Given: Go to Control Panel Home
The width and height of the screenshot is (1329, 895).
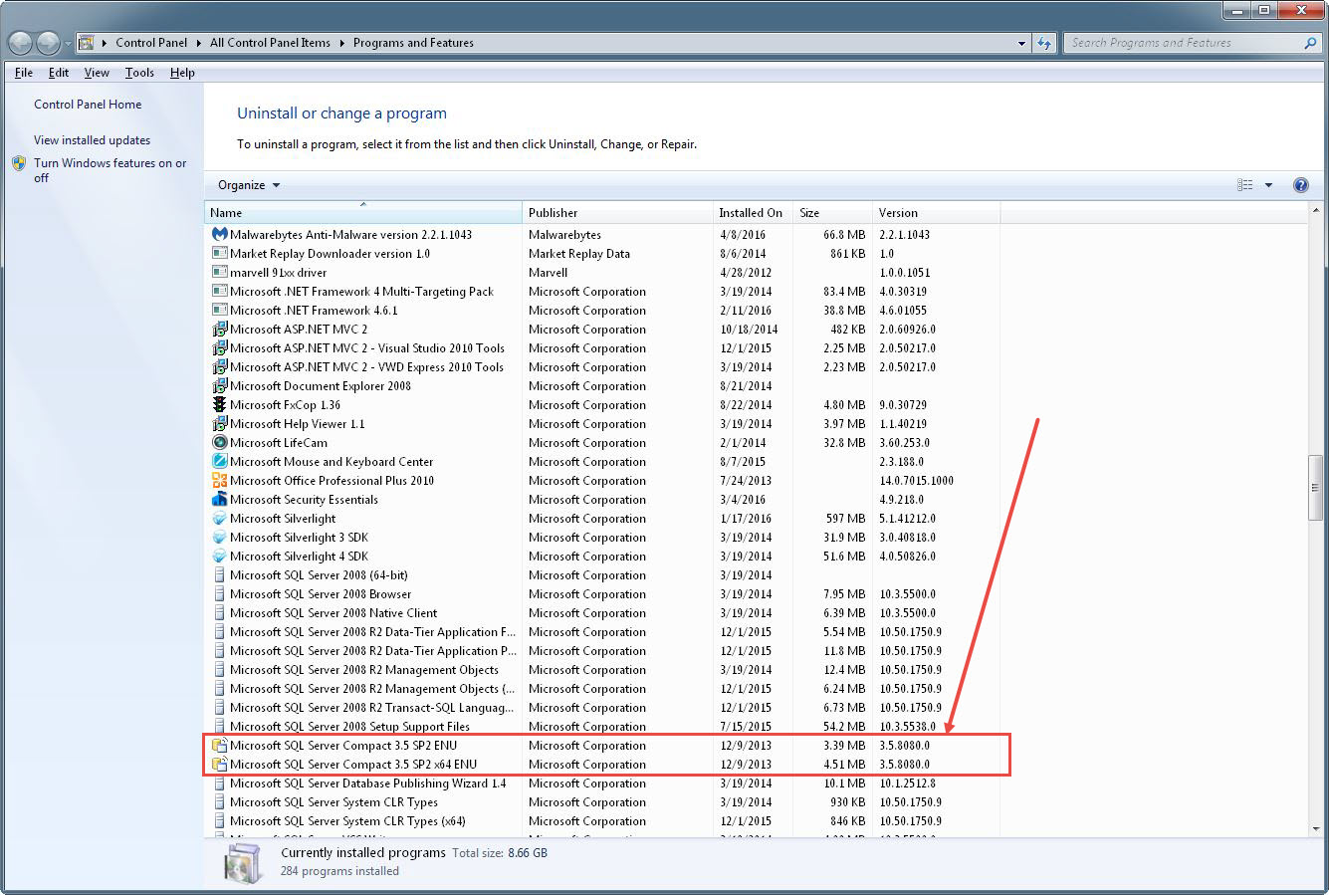Looking at the screenshot, I should click(x=88, y=105).
